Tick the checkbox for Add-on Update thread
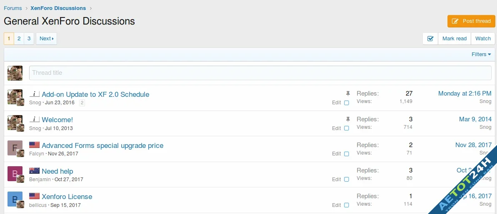The height and width of the screenshot is (214, 497). point(346,103)
